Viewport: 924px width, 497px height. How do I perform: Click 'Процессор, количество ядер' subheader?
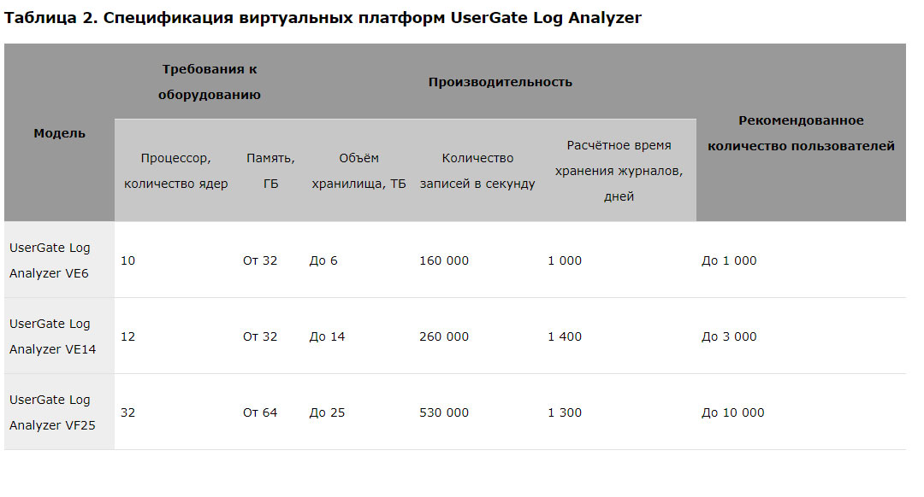click(x=175, y=171)
